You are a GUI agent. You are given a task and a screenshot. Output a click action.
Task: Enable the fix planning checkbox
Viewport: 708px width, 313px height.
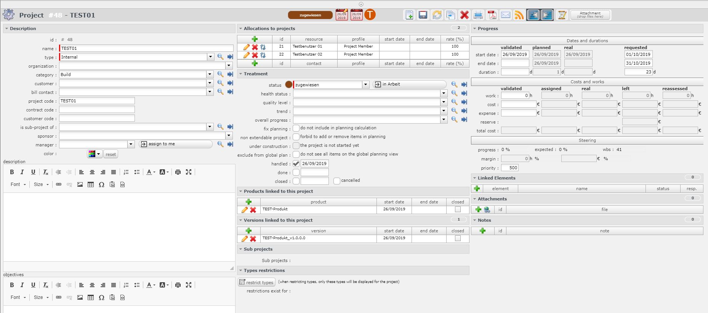[296, 129]
